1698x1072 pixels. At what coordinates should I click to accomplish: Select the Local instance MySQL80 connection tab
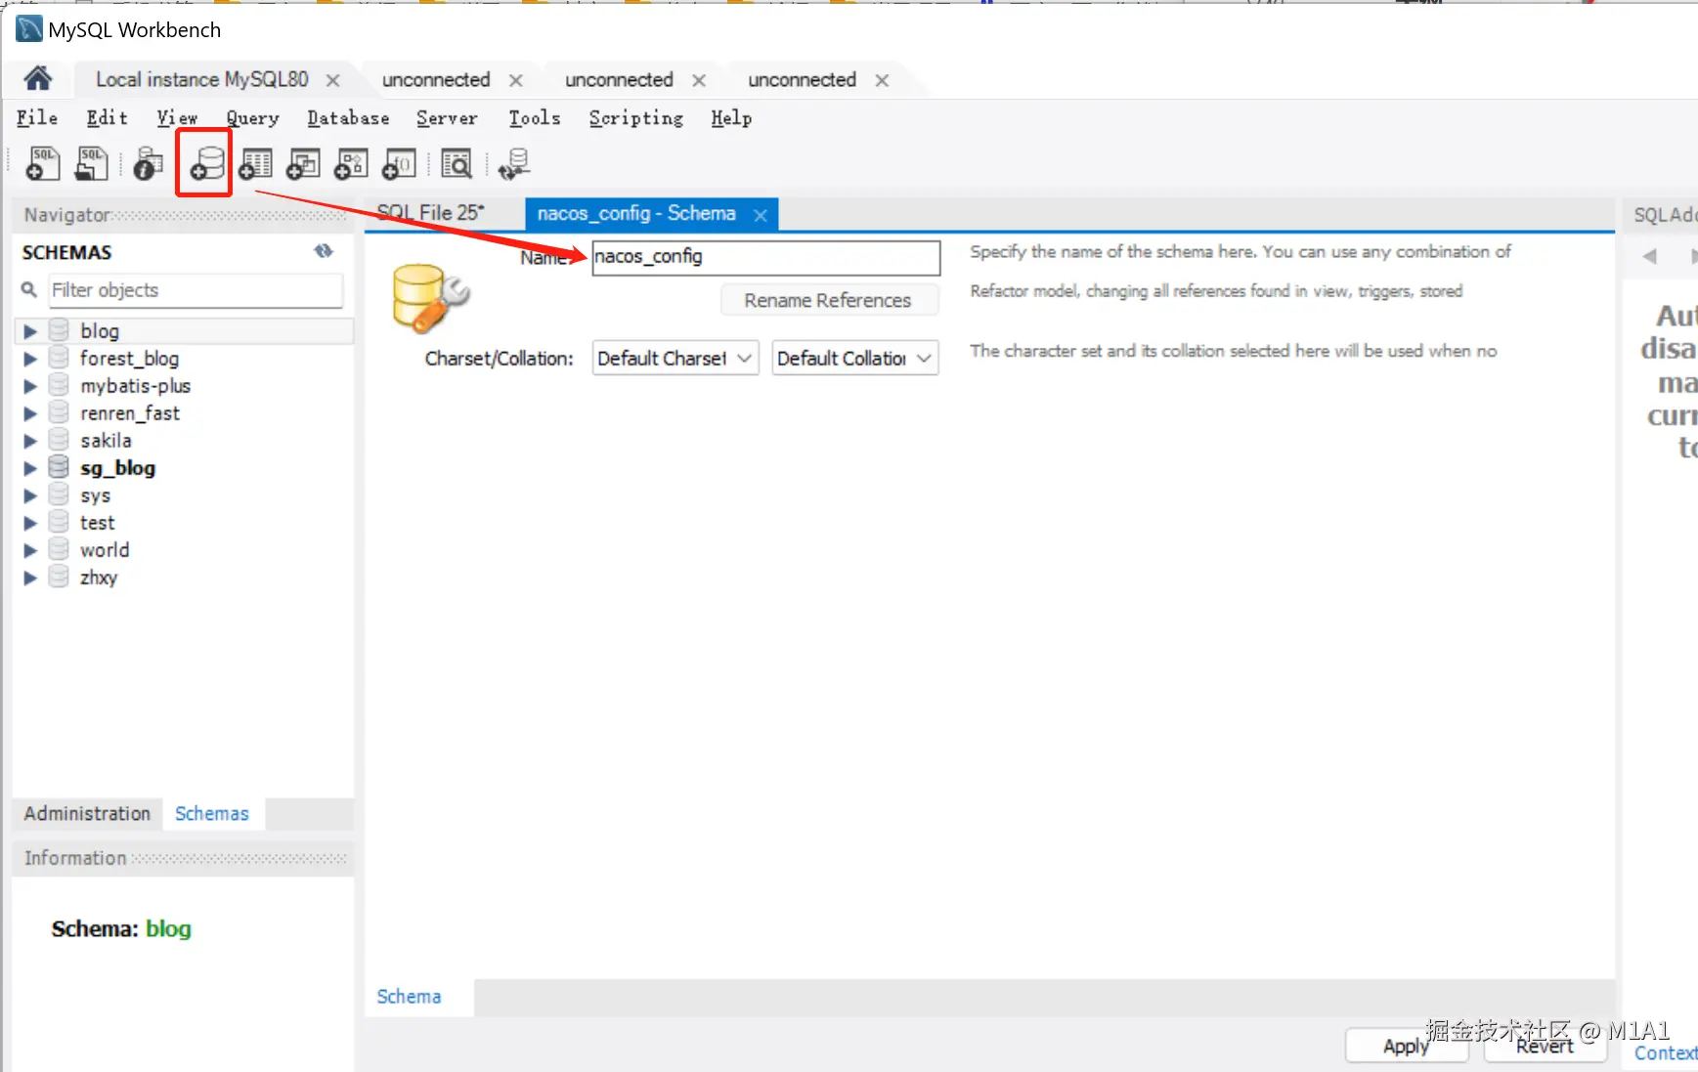pos(202,79)
